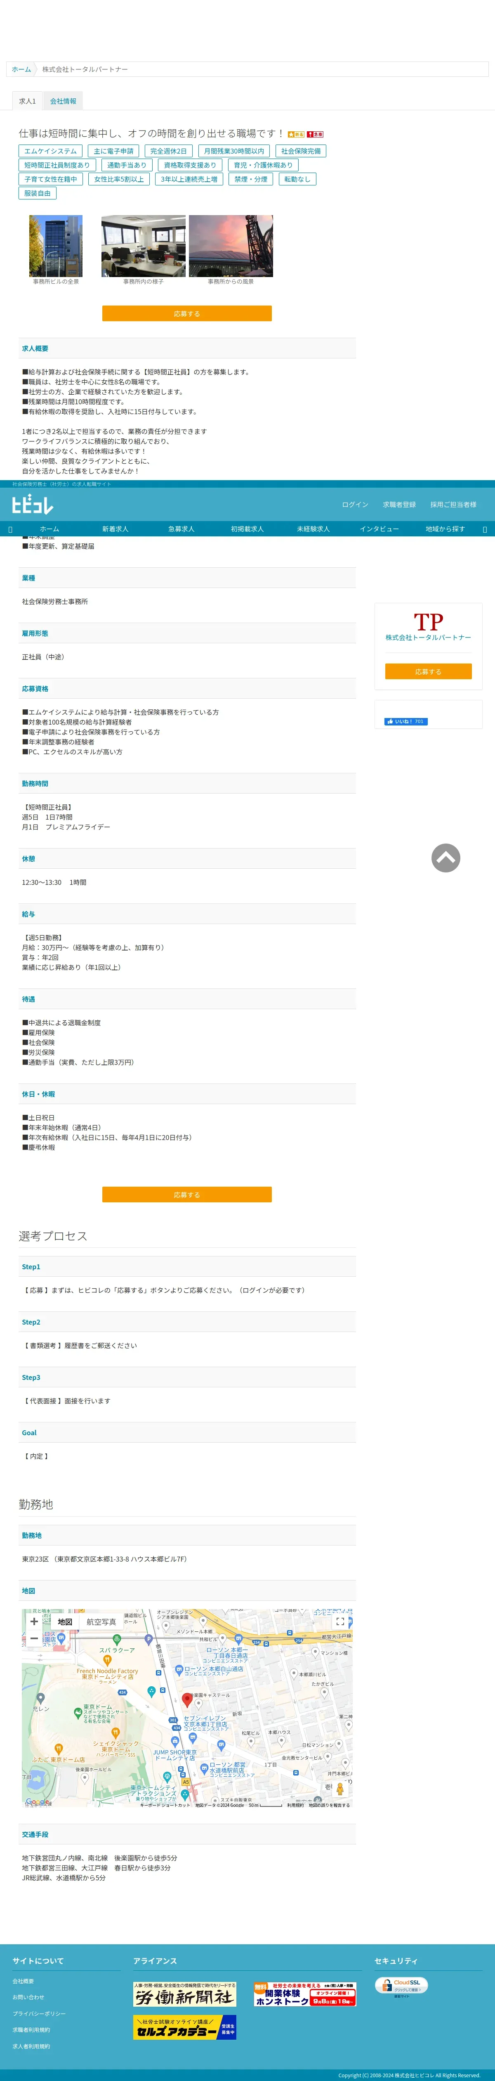
Task: Open the 労働新聞社 alliance banner
Action: click(x=185, y=1994)
